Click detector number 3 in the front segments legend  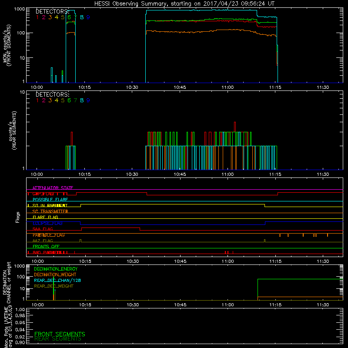coord(50,17)
